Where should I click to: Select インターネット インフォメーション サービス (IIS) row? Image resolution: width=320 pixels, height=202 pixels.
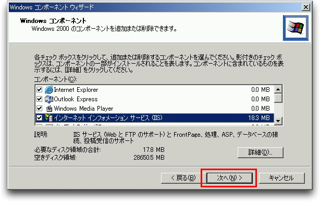(154, 118)
